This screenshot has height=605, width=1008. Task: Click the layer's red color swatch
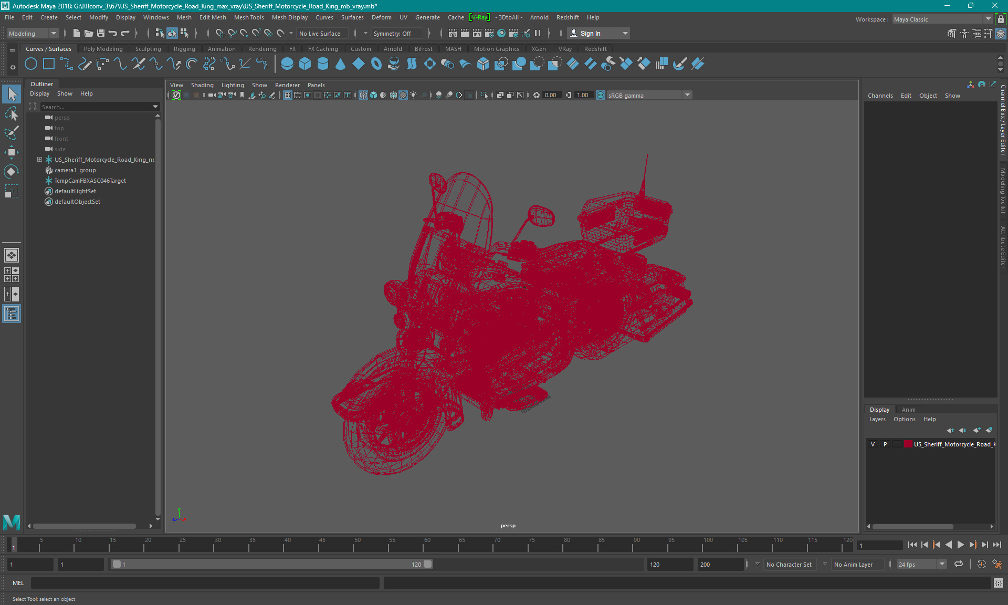[x=908, y=444]
